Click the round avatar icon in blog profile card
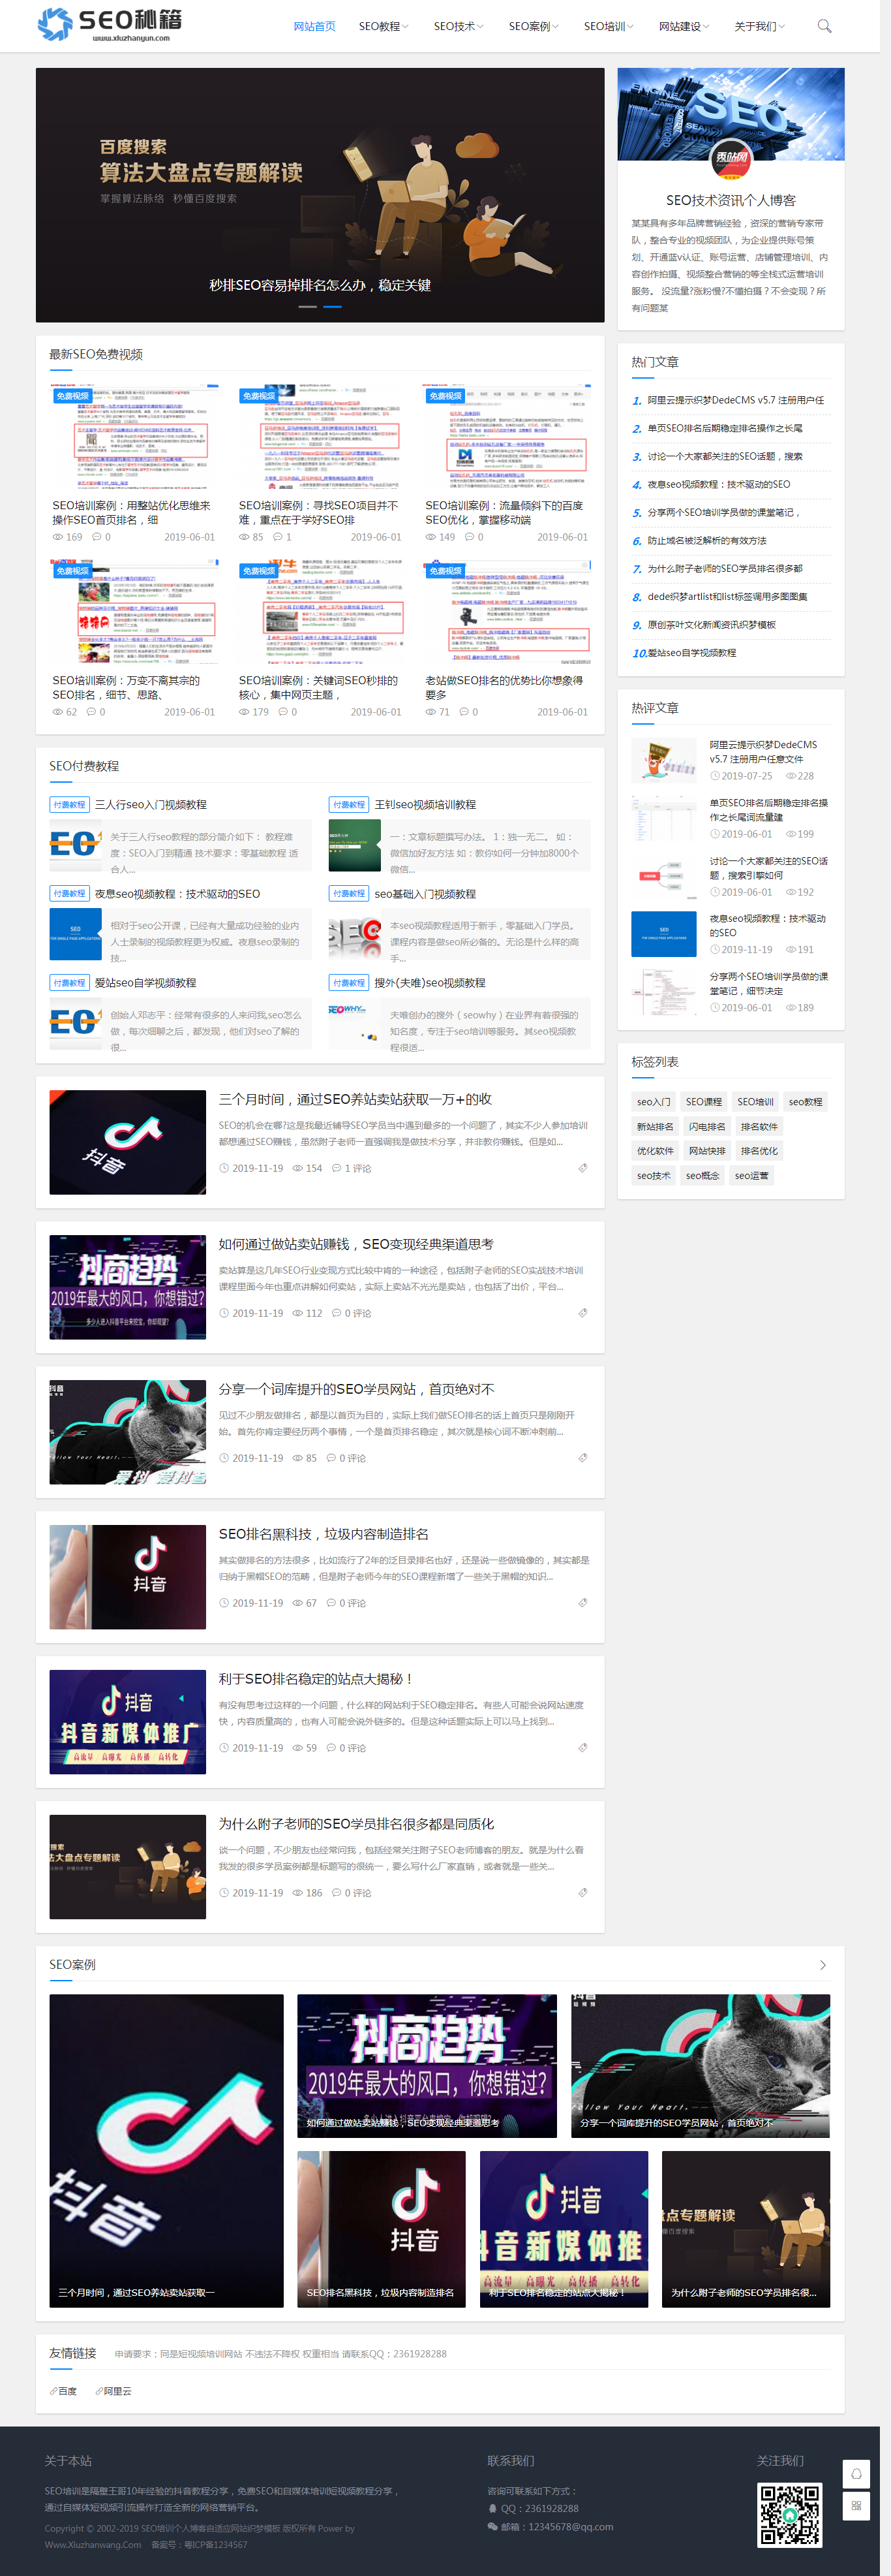The height and width of the screenshot is (2576, 891). 730,157
